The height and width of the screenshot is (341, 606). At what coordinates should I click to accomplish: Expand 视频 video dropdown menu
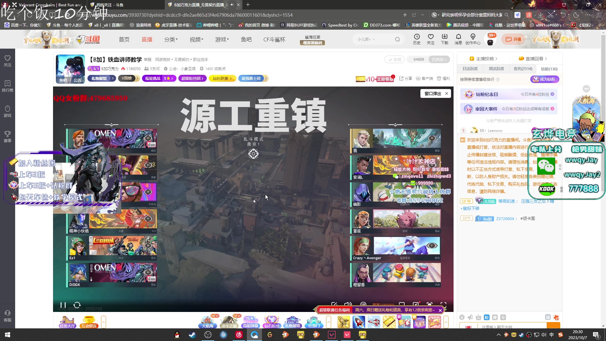pyautogui.click(x=196, y=39)
